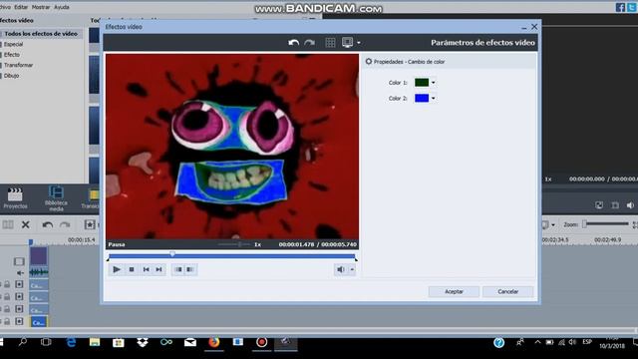This screenshot has height=359, width=638.
Task: Click the blue timeline playhead marker
Action: click(x=31, y=242)
